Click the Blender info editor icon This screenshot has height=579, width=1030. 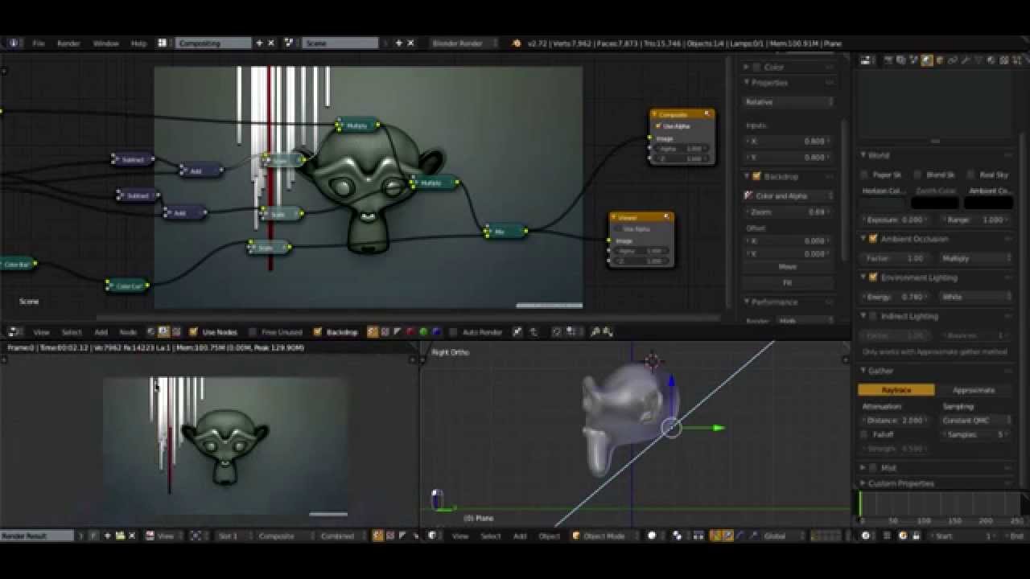(x=14, y=43)
